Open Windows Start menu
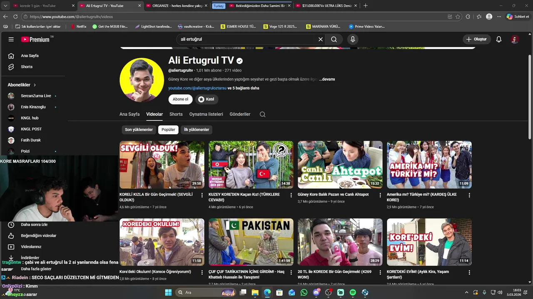The height and width of the screenshot is (299, 533). 168,293
